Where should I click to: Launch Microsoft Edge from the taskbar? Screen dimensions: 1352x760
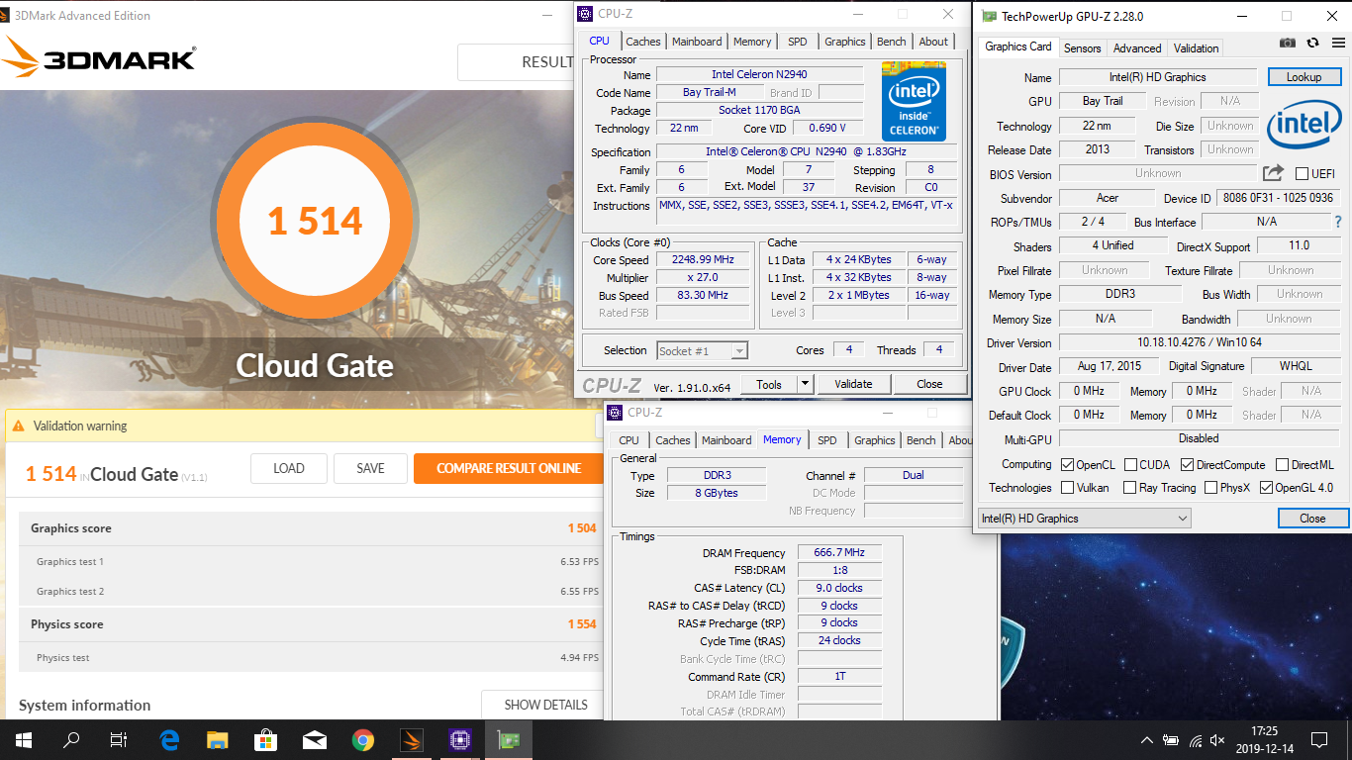pyautogui.click(x=169, y=739)
